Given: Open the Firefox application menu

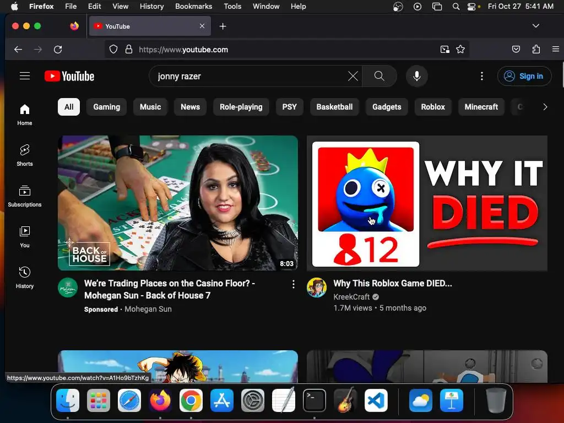Looking at the screenshot, I should pyautogui.click(x=555, y=49).
